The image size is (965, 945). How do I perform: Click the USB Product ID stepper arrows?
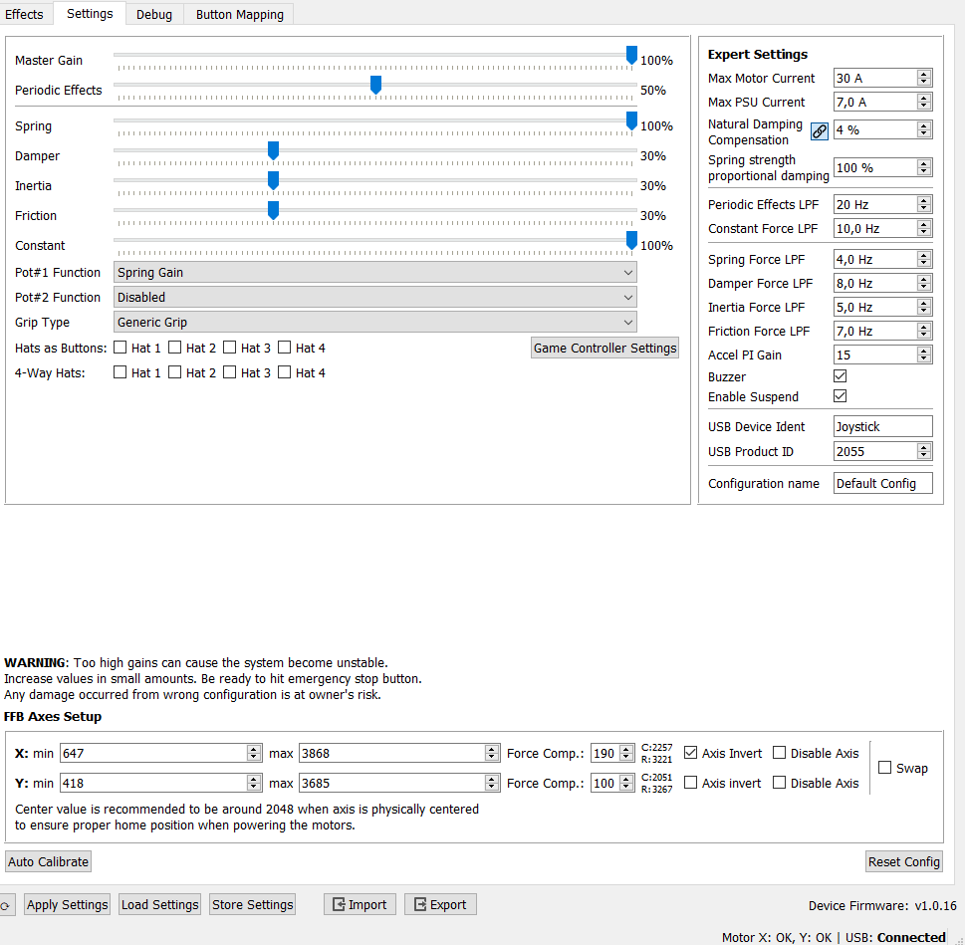[x=923, y=451]
